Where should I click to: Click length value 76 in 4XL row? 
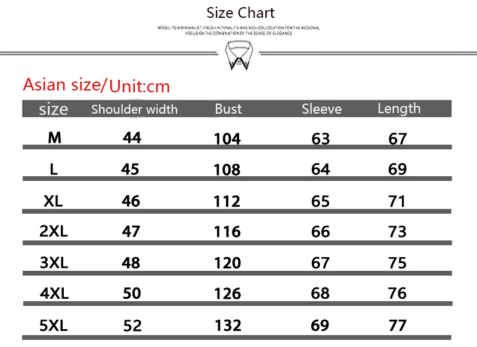397,293
